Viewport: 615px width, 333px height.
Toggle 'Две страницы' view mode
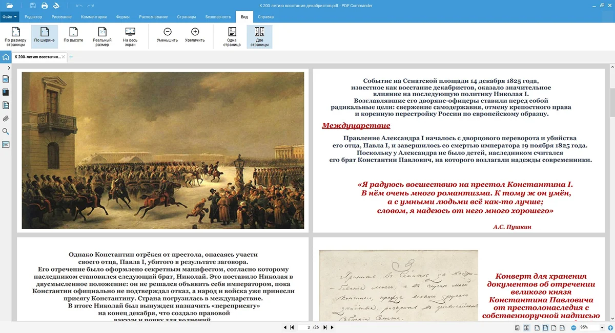pyautogui.click(x=259, y=36)
